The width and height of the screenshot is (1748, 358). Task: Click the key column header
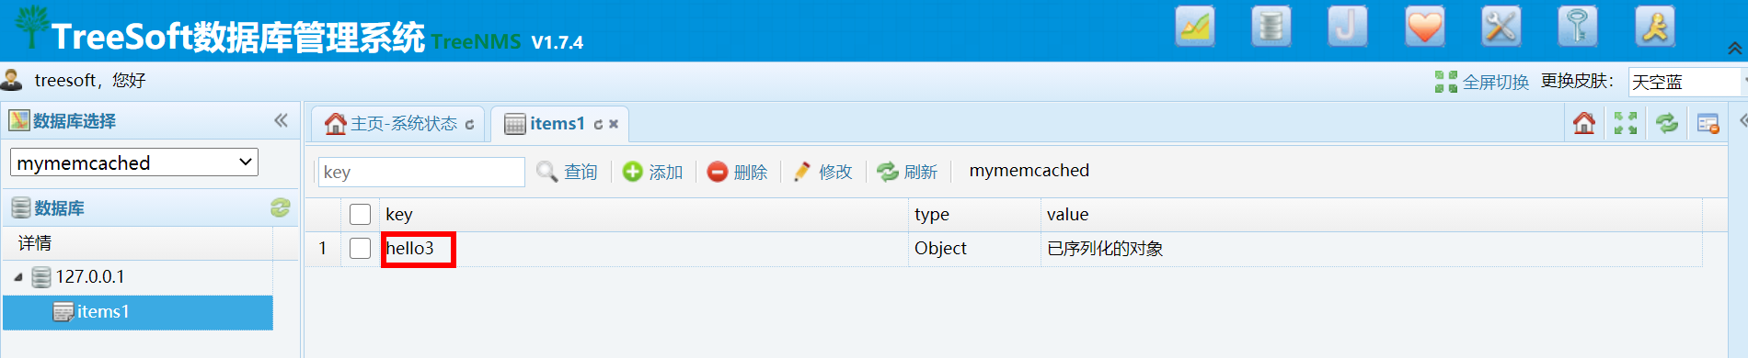[x=643, y=215]
